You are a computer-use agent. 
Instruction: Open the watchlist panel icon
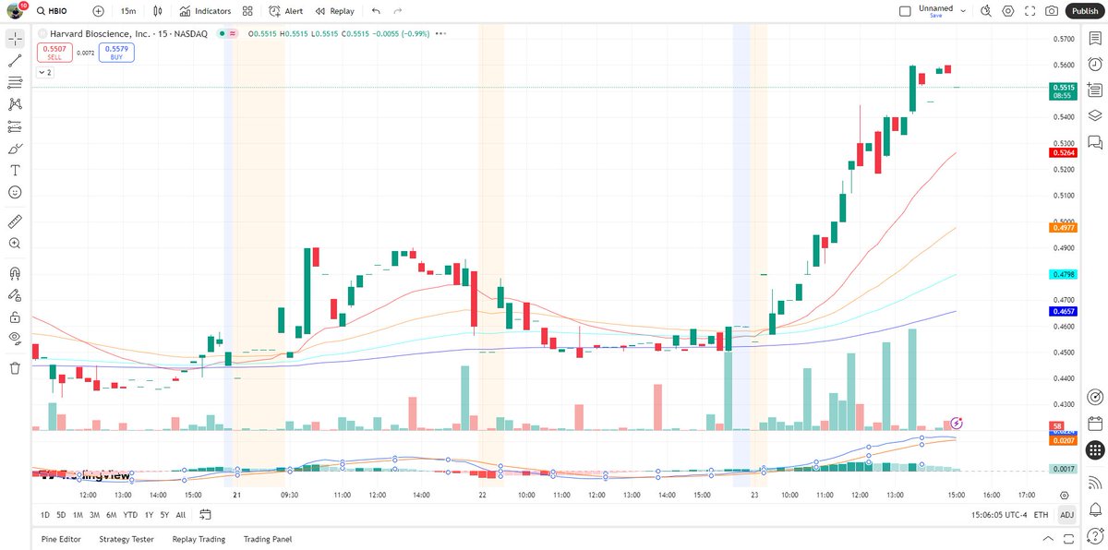coord(1095,39)
